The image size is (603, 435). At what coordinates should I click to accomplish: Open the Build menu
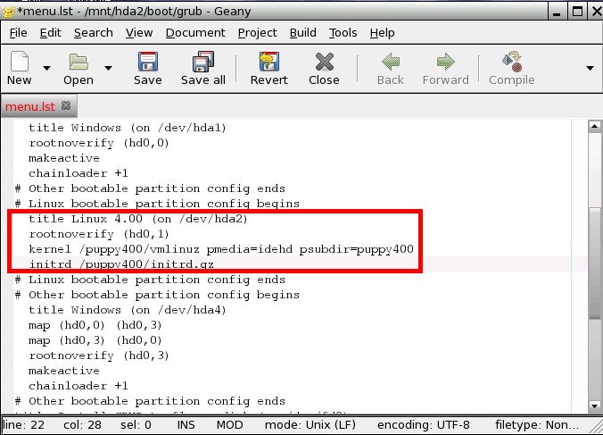[x=302, y=32]
